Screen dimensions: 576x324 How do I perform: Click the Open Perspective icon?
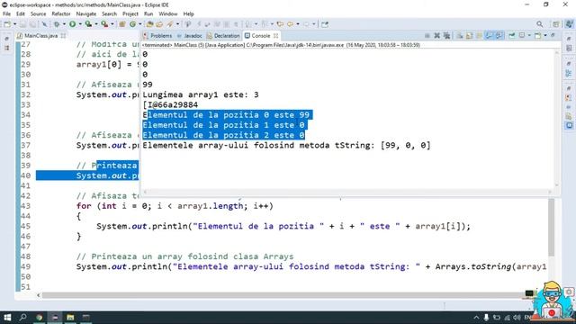tap(556, 24)
